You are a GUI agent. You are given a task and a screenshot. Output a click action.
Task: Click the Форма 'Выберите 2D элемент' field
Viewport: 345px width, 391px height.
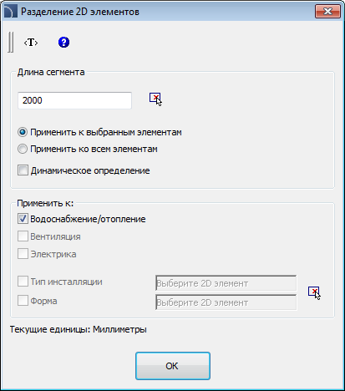coord(226,302)
